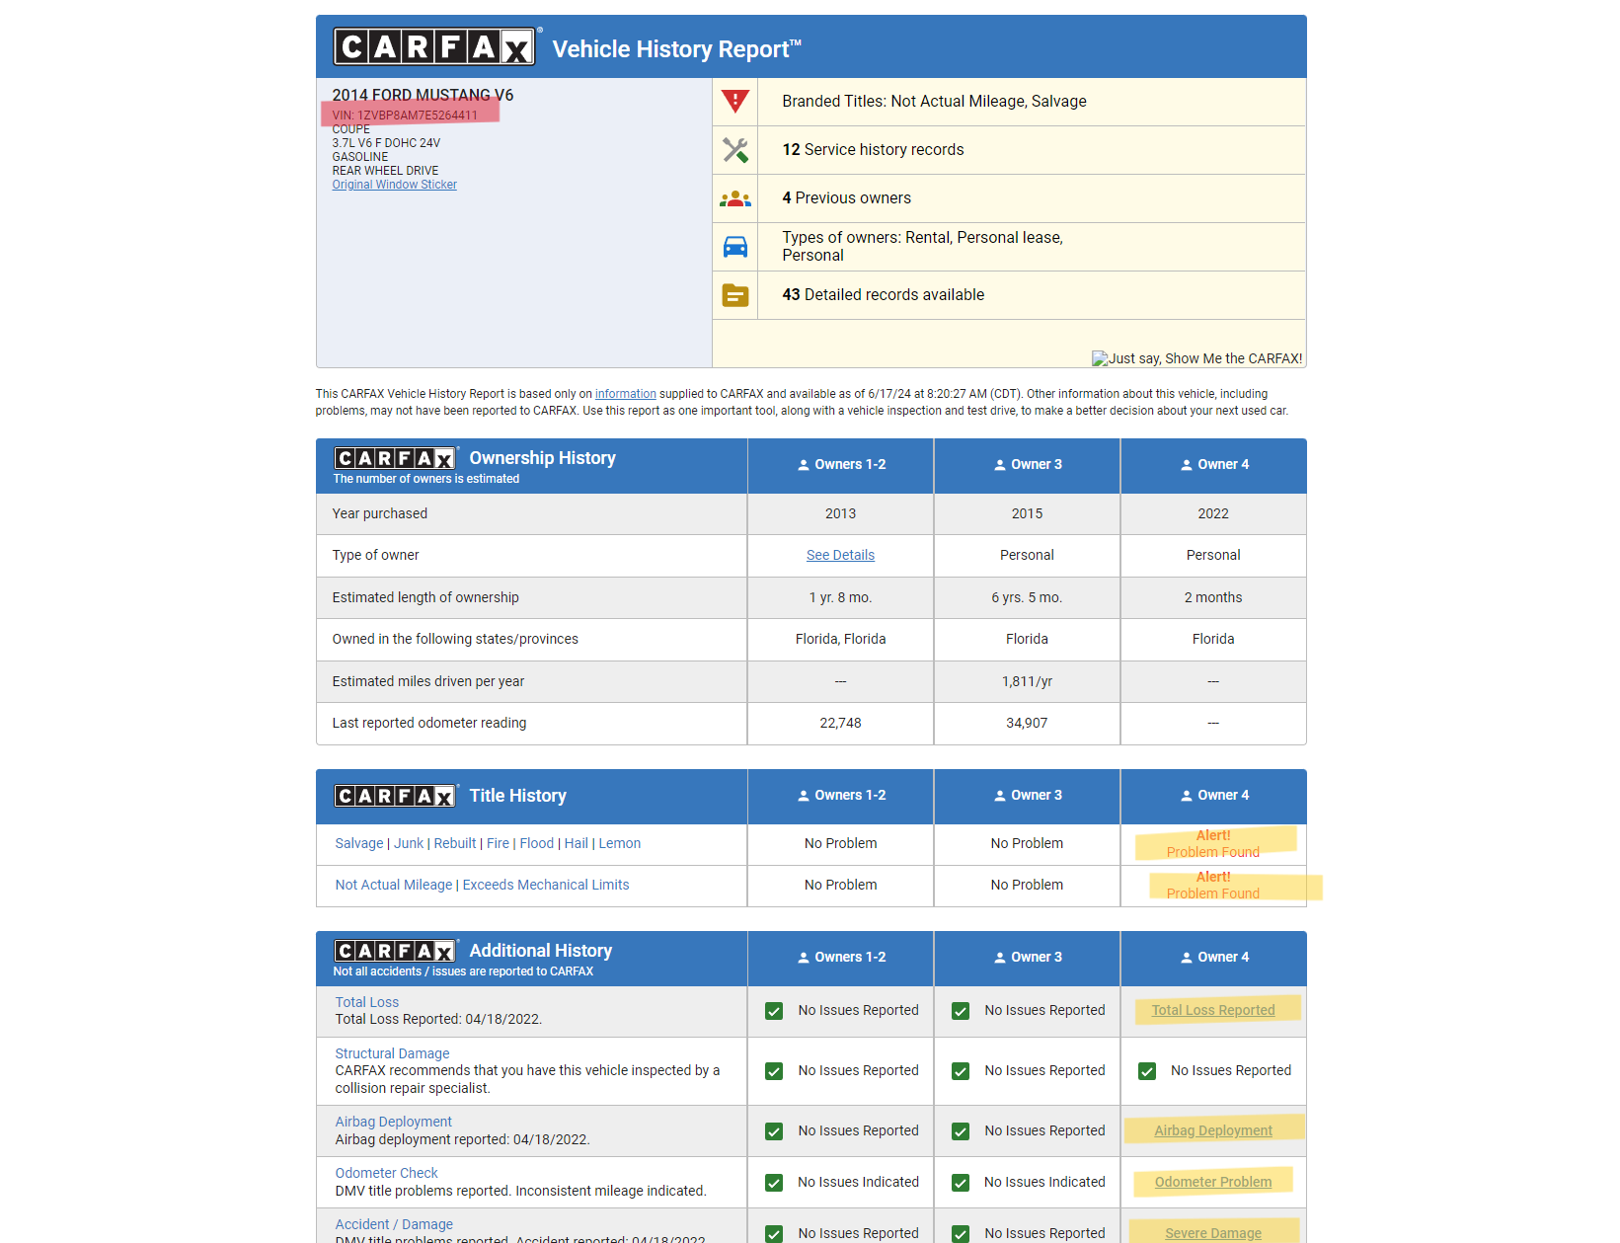Click the Owner 3 person icon in Ownership History
This screenshot has width=1620, height=1243.
1000,465
